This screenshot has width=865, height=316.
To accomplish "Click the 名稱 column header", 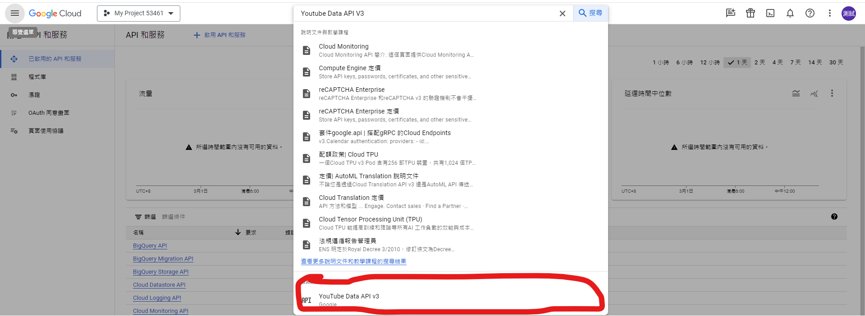I will [x=138, y=233].
